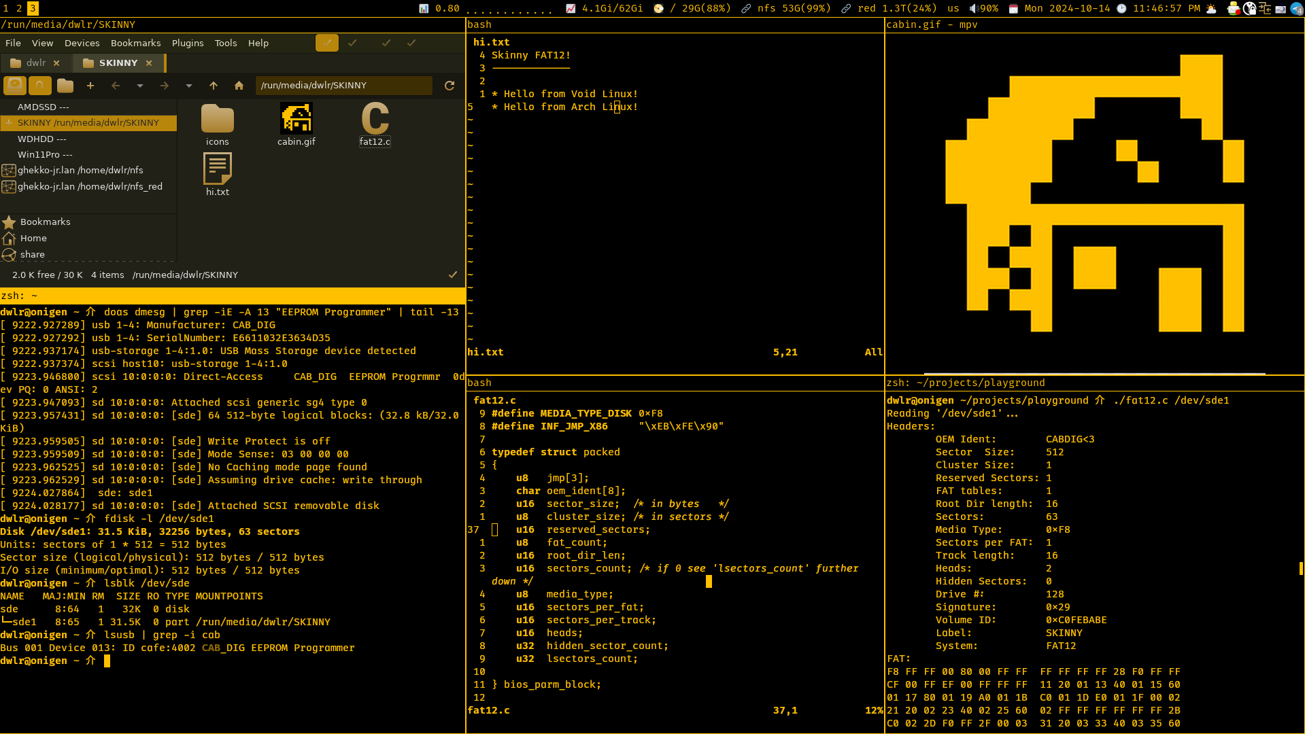Toggle panel 4 check mark
This screenshot has height=734, width=1305.
pos(411,43)
